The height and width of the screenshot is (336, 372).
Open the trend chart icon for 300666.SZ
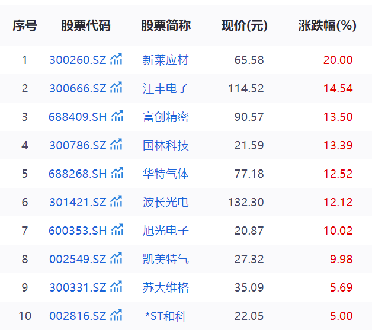pos(117,88)
